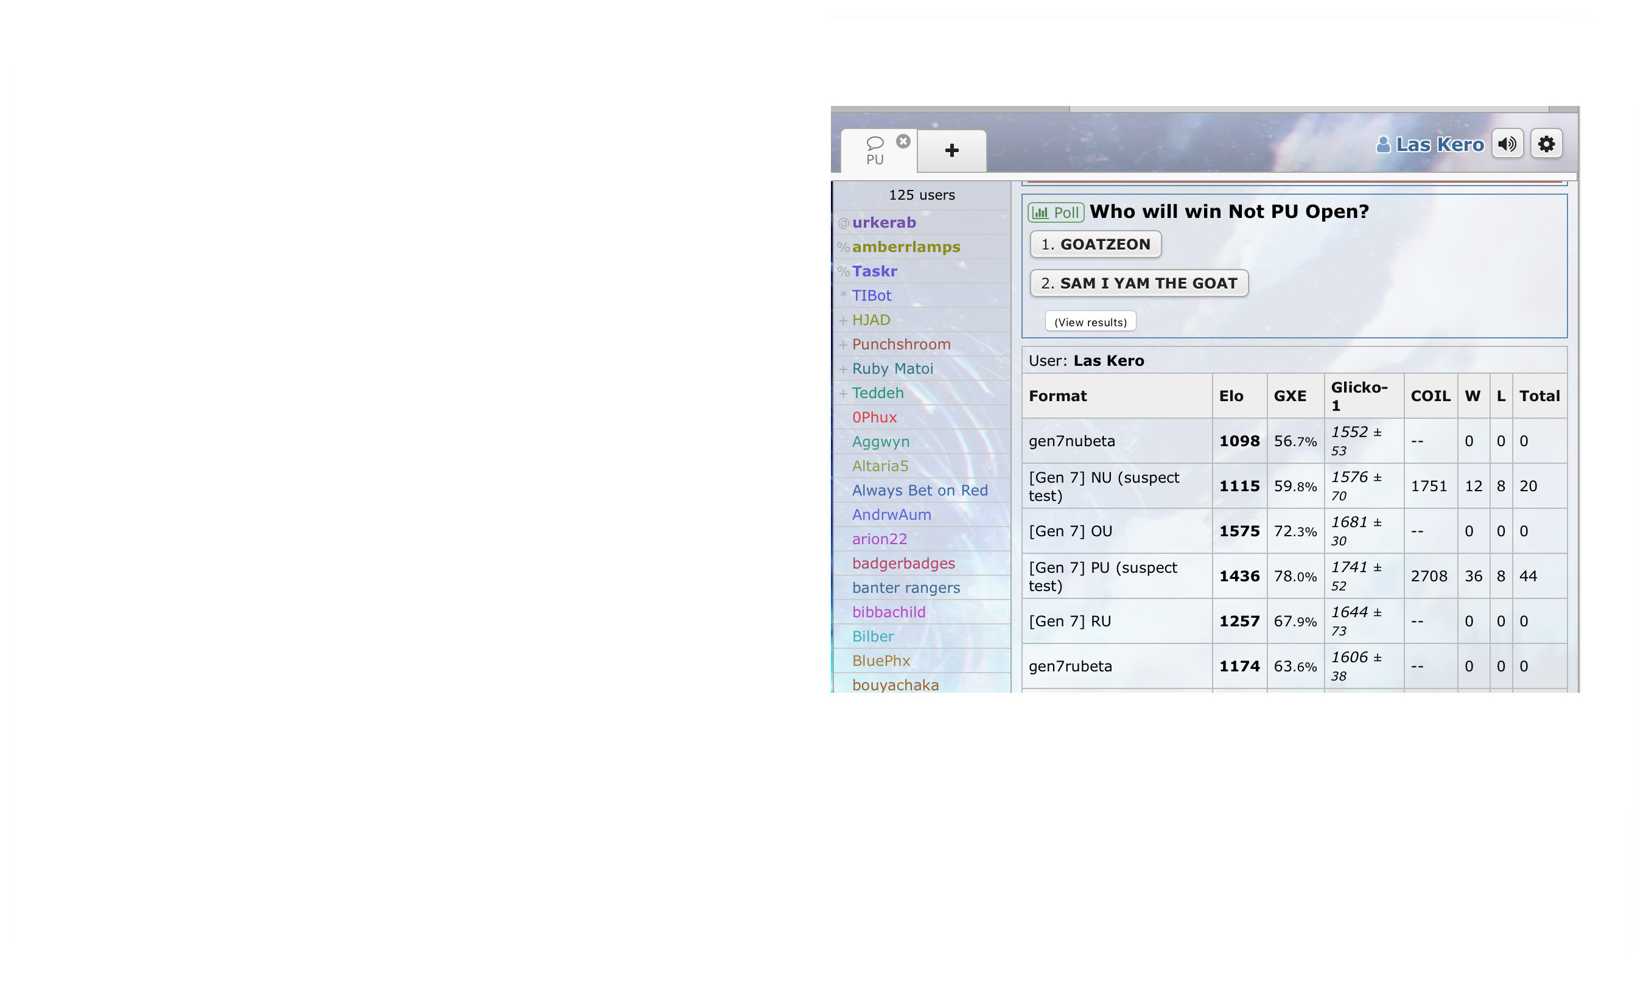Click Who will win Not PU Open question
1646x1008 pixels.
pyautogui.click(x=1229, y=212)
